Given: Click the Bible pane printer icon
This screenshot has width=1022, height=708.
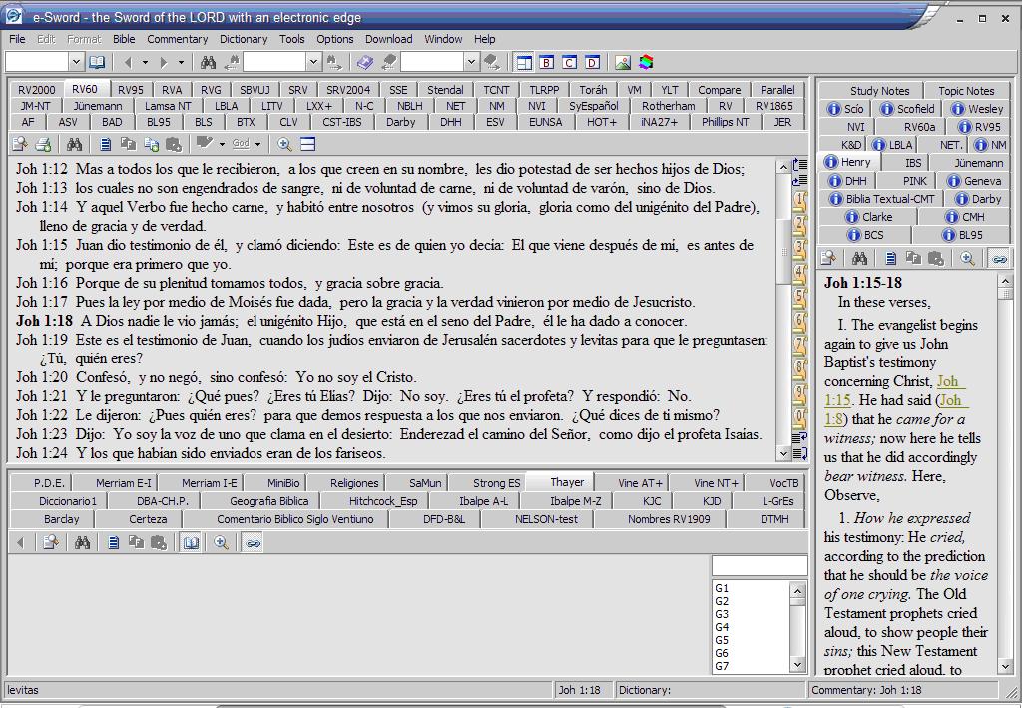Looking at the screenshot, I should (43, 144).
